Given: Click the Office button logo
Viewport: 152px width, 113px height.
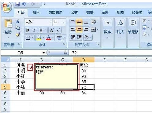Looking at the screenshot, I should 7,8.
